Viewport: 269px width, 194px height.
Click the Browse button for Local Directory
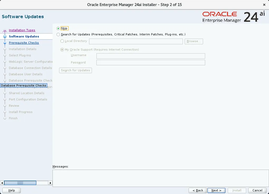[x=194, y=41]
